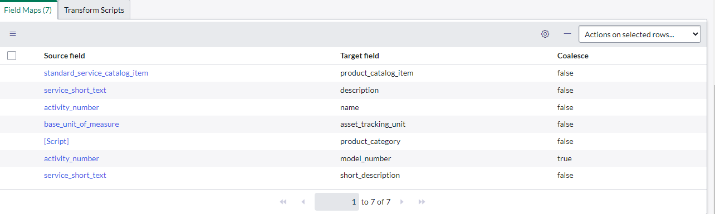Click the false coalesce value for asset_tracking_unit
The image size is (715, 214).
tap(565, 124)
